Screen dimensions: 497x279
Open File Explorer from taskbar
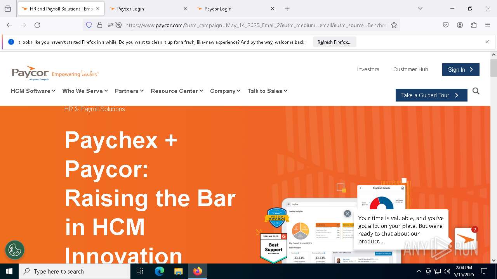click(x=179, y=271)
